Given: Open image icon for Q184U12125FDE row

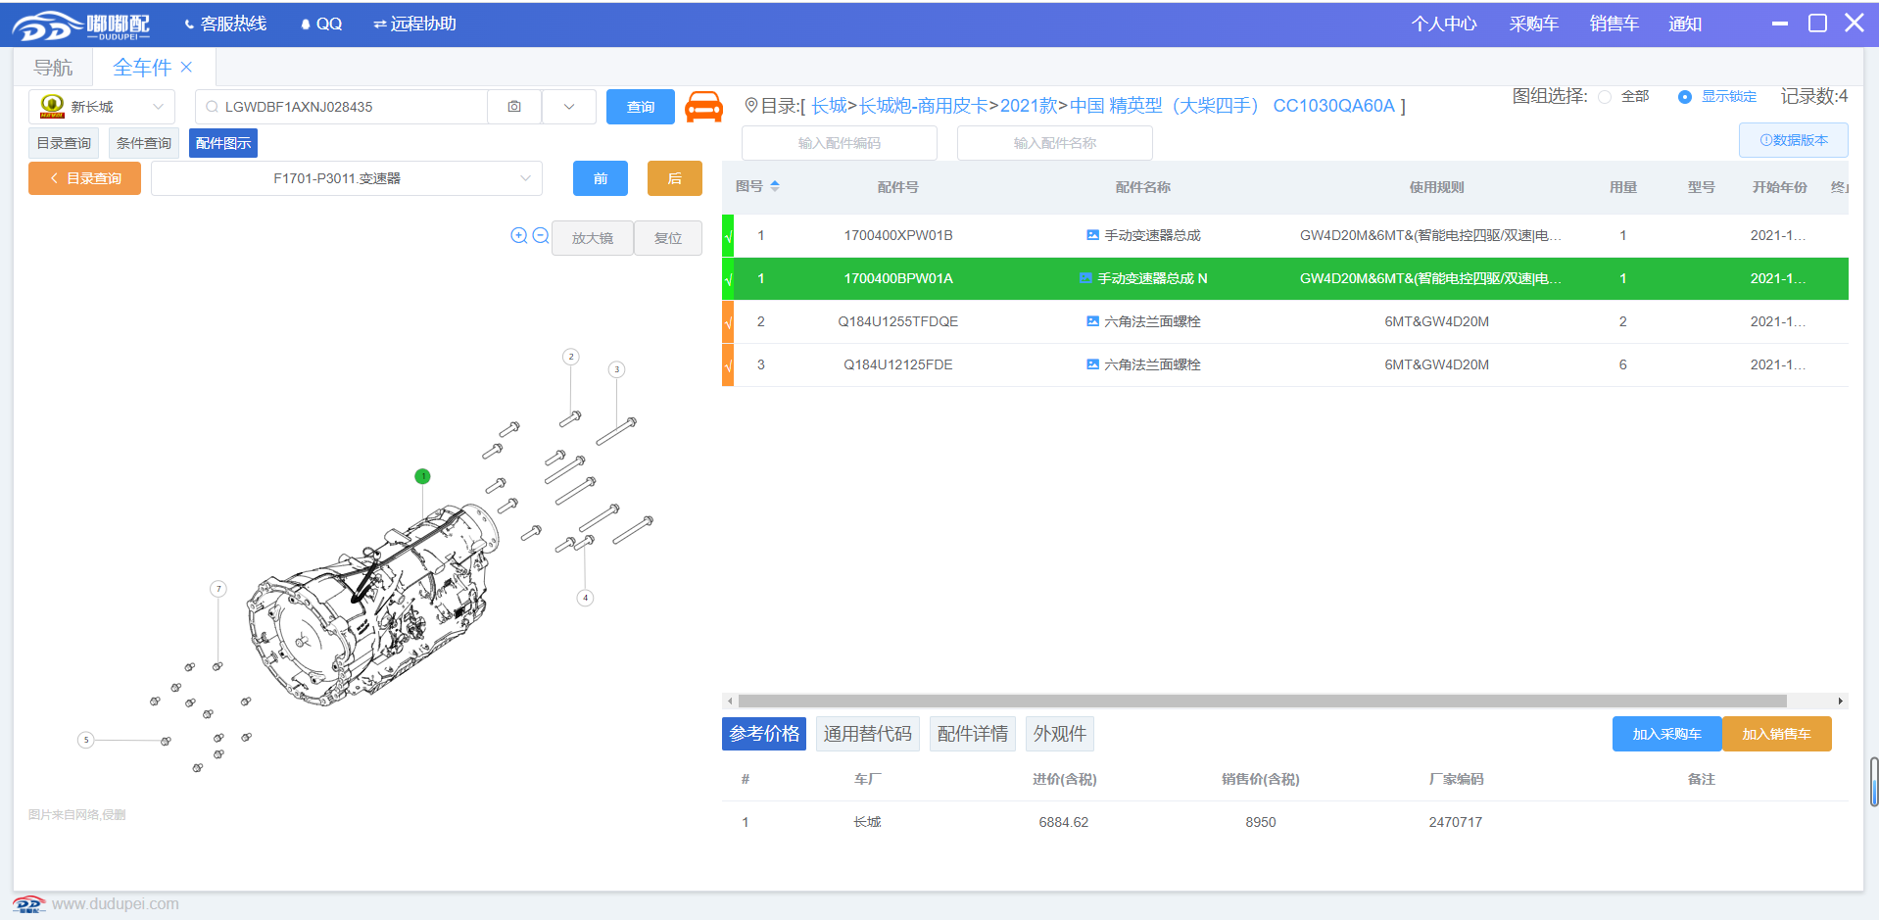Looking at the screenshot, I should click(1092, 364).
